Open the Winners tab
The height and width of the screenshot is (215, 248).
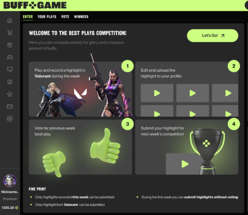coord(81,17)
